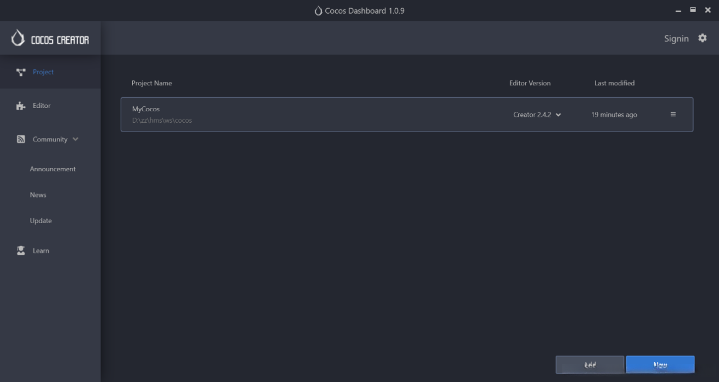Maximize the Cocos Dashboard window
Image resolution: width=719 pixels, height=382 pixels.
(x=693, y=10)
